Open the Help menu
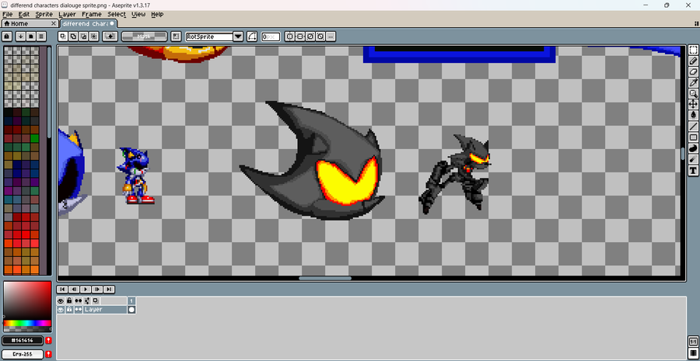 [x=157, y=14]
